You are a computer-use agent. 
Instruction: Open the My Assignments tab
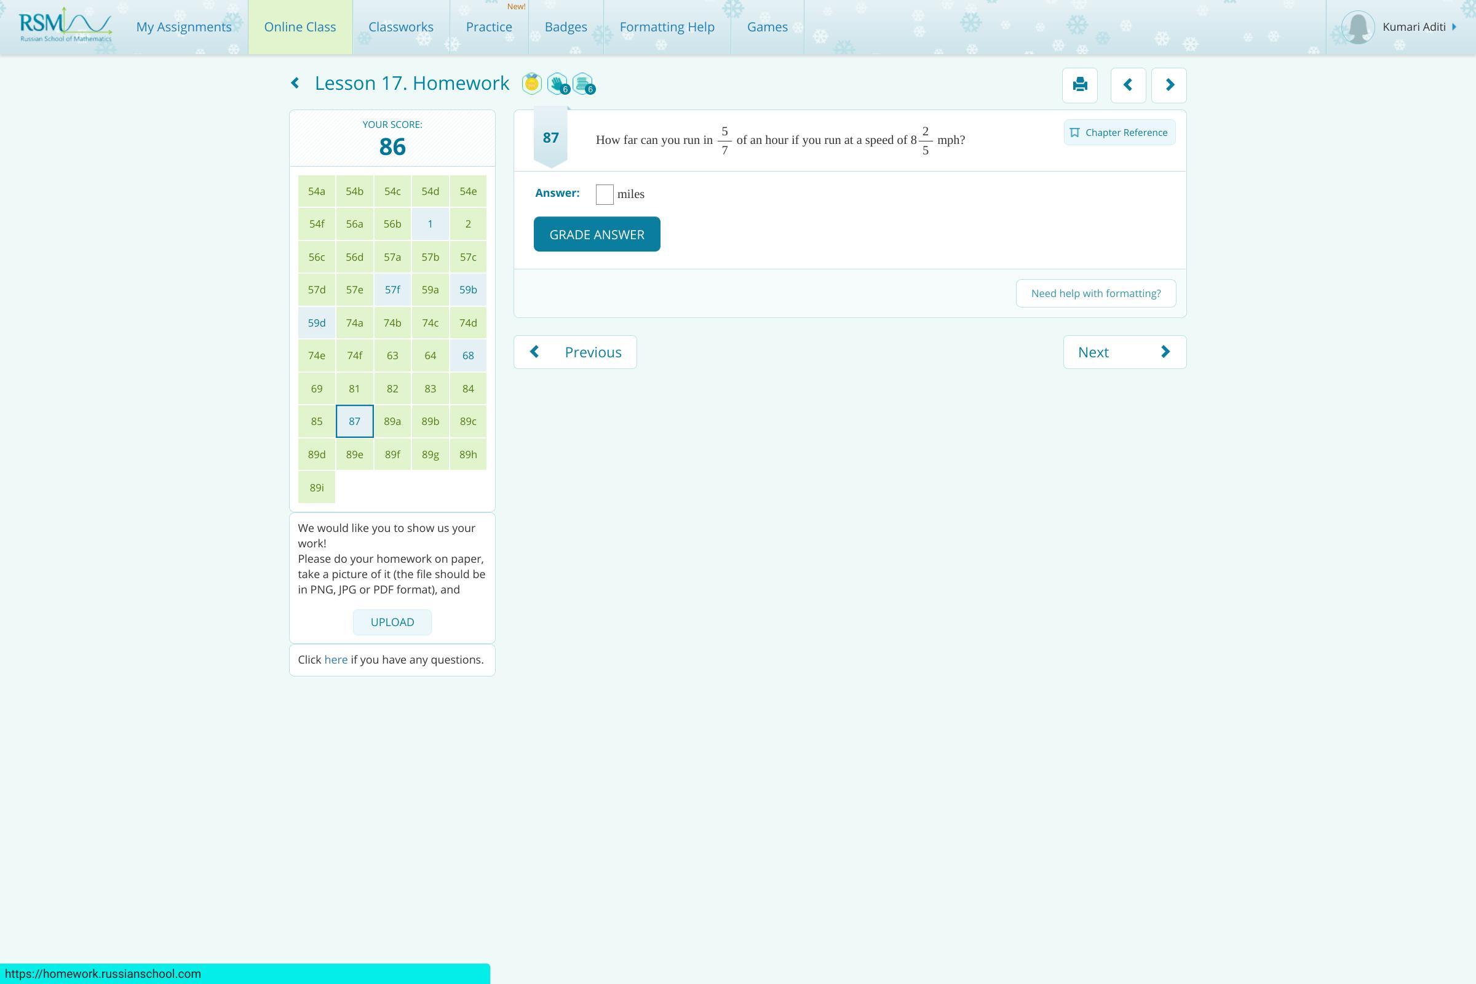184,27
